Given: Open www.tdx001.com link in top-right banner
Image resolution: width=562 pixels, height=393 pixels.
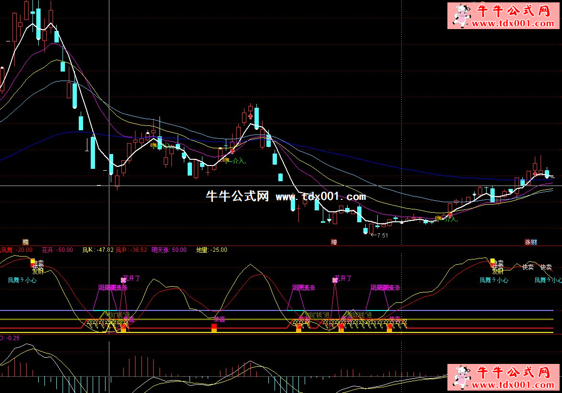Looking at the screenshot, I should [514, 24].
